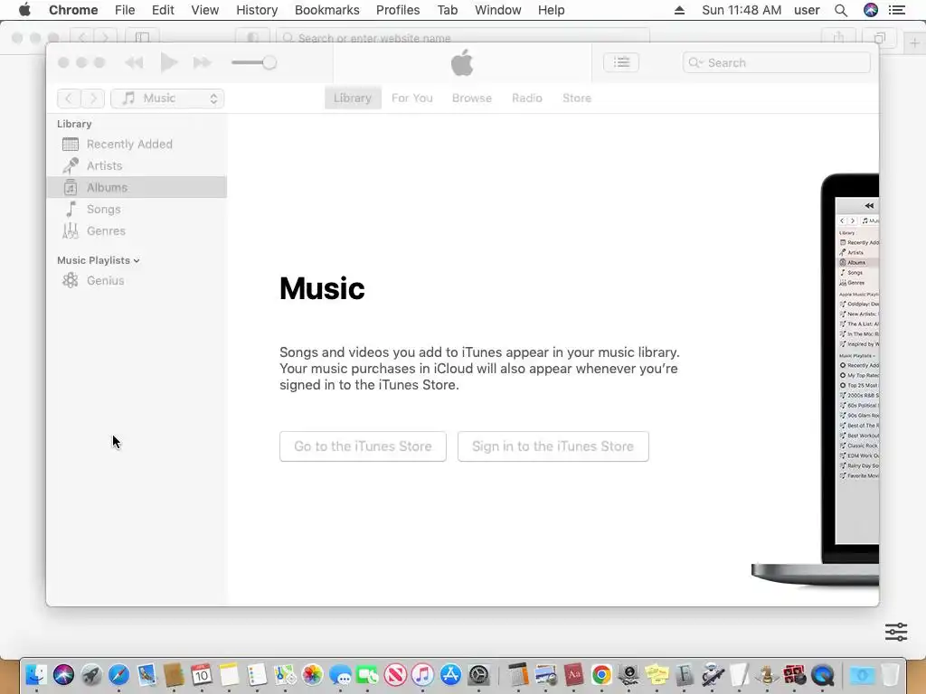Open the Tab menu

click(447, 10)
